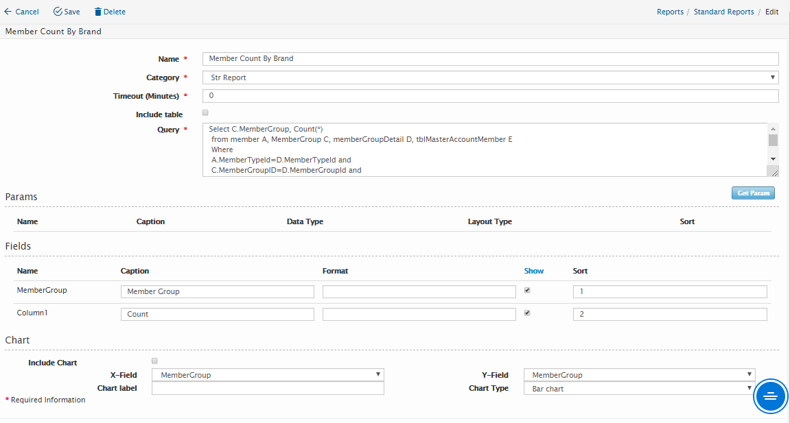Click the Cancel back arrow icon
The width and height of the screenshot is (790, 423).
[x=8, y=12]
